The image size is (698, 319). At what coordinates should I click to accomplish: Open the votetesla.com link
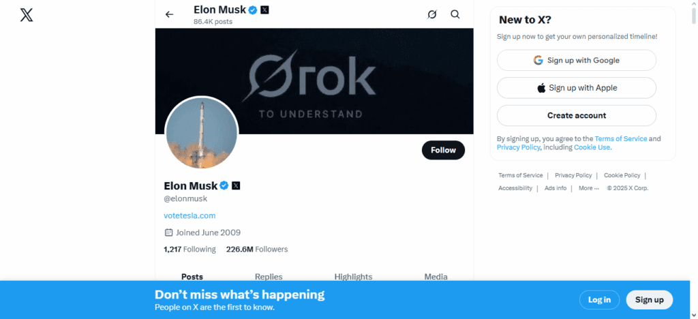[189, 215]
